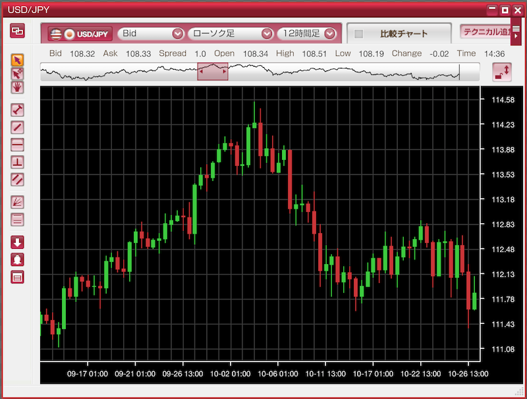
Task: Select the diagonal trend line tool
Action: click(x=18, y=127)
